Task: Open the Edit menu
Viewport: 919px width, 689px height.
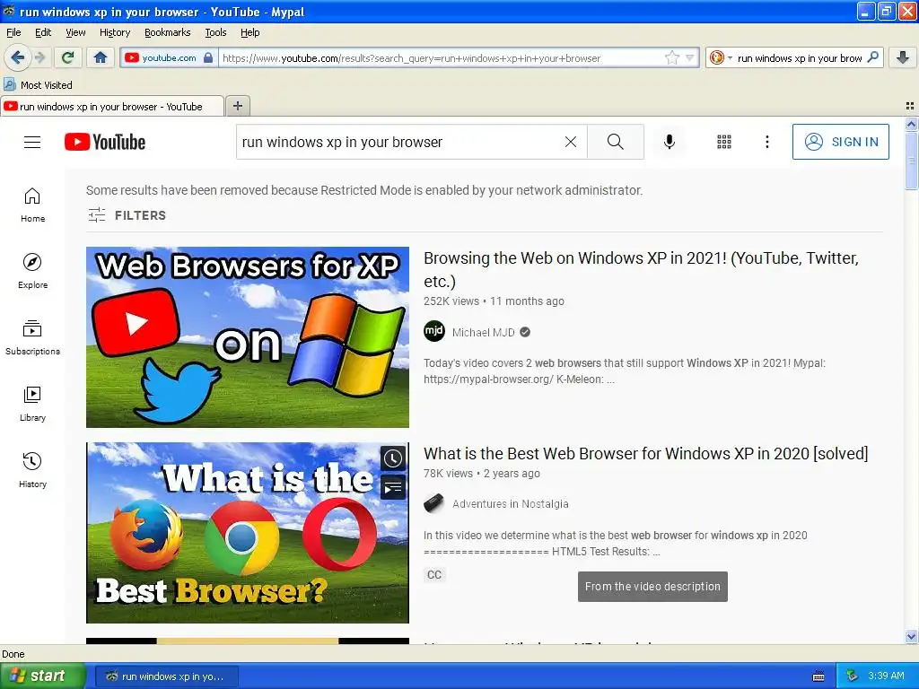Action: (43, 32)
